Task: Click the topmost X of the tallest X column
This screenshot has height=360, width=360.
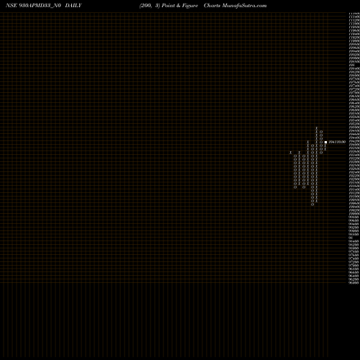Action: tap(317, 128)
